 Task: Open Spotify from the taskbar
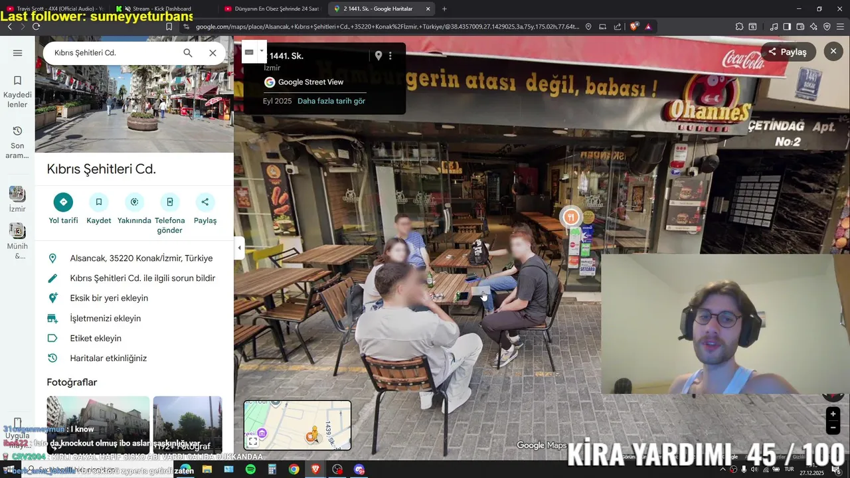(x=250, y=469)
